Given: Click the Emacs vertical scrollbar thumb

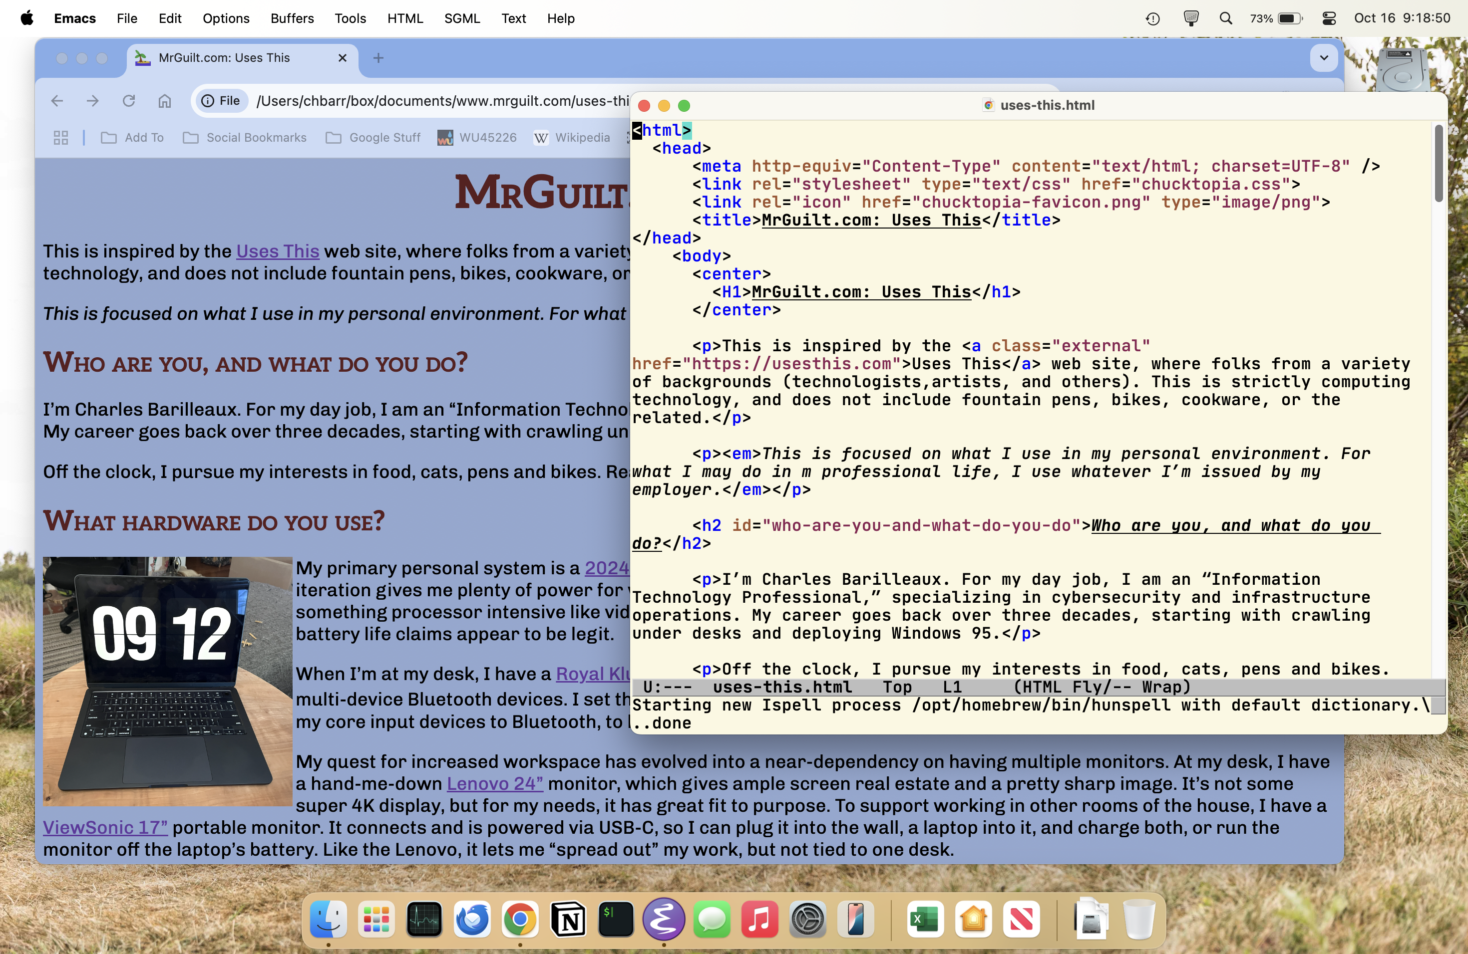Looking at the screenshot, I should click(x=1439, y=163).
